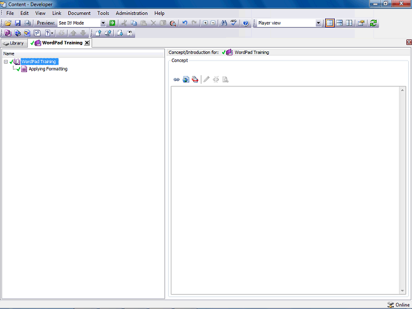Open the Tools menu
412x309 pixels.
click(103, 13)
